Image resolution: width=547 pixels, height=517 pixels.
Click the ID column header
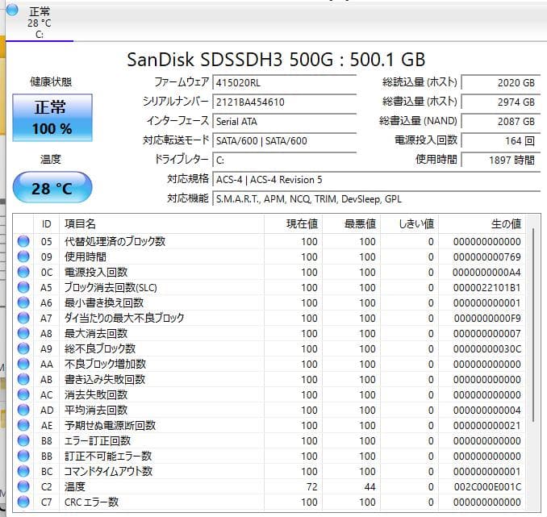tap(47, 224)
